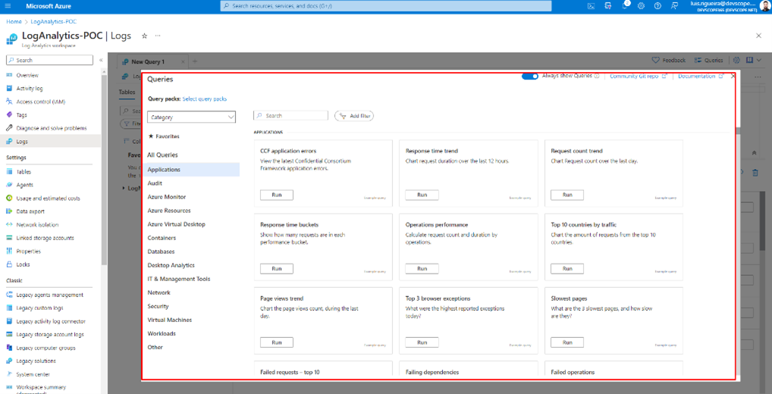Open the notifications bell
The width and height of the screenshot is (772, 394).
[625, 5]
